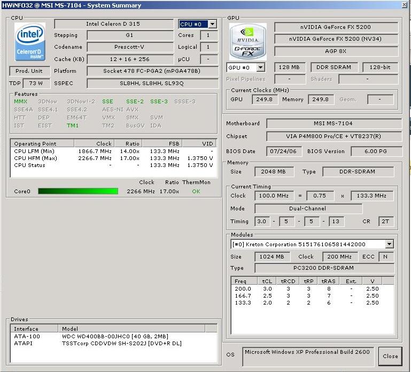
Task: Open the CPU #0 selector dropdown
Action: coord(212,24)
